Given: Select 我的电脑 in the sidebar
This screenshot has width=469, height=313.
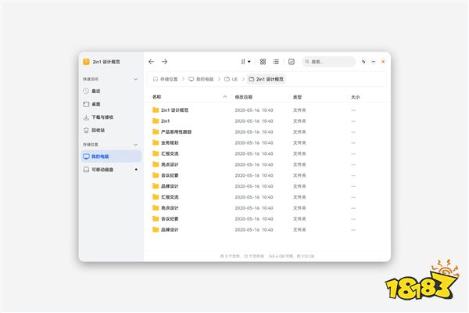Looking at the screenshot, I should coord(111,156).
